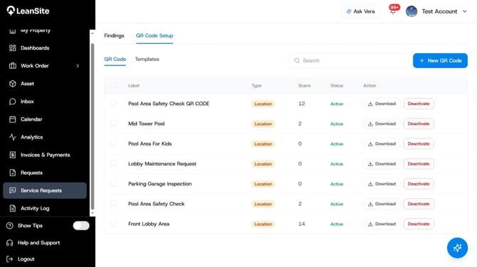Viewport: 477px width, 267px height.
Task: Click the Lobby Maintenance Request label
Action: pos(162,164)
